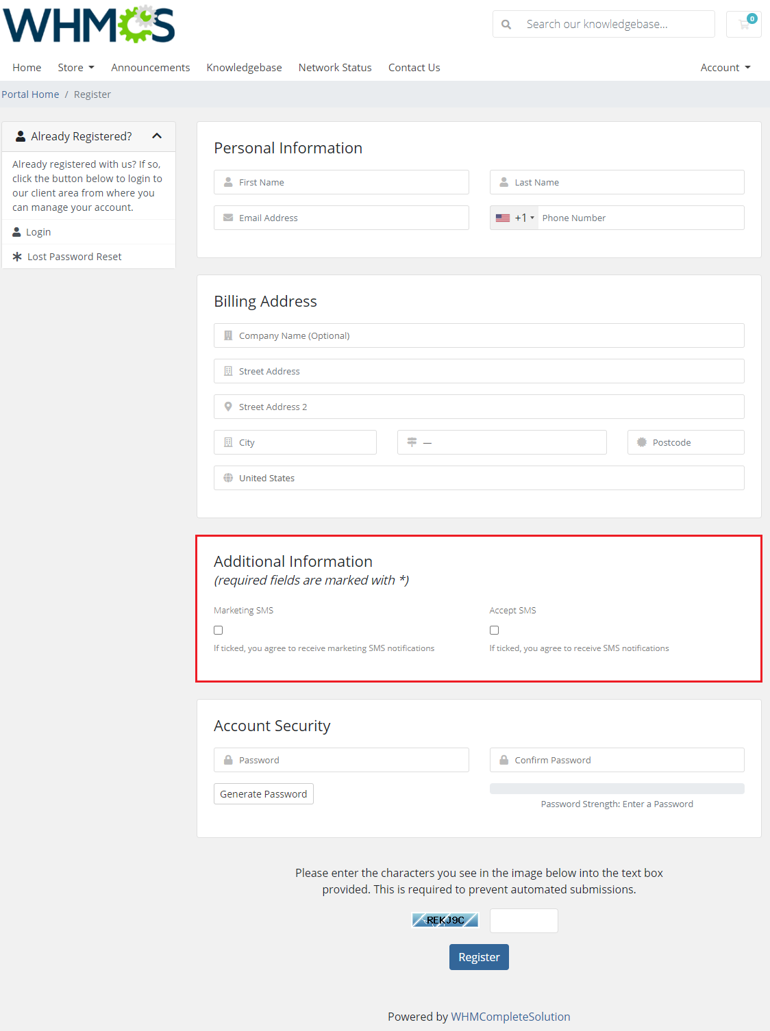Click the password strength meter bar

pos(617,789)
